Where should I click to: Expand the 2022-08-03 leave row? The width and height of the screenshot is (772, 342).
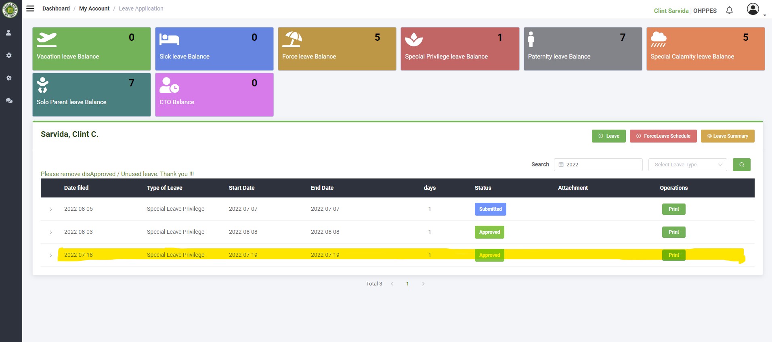[51, 232]
